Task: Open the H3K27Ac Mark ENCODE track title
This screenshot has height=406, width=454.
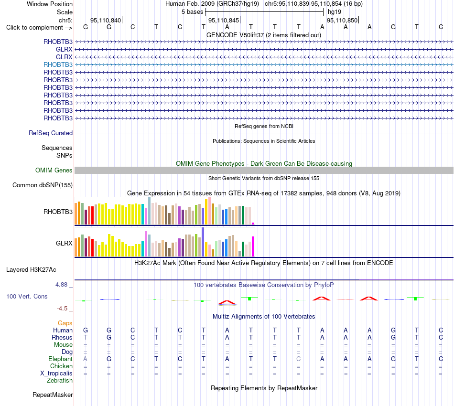Action: point(264,263)
